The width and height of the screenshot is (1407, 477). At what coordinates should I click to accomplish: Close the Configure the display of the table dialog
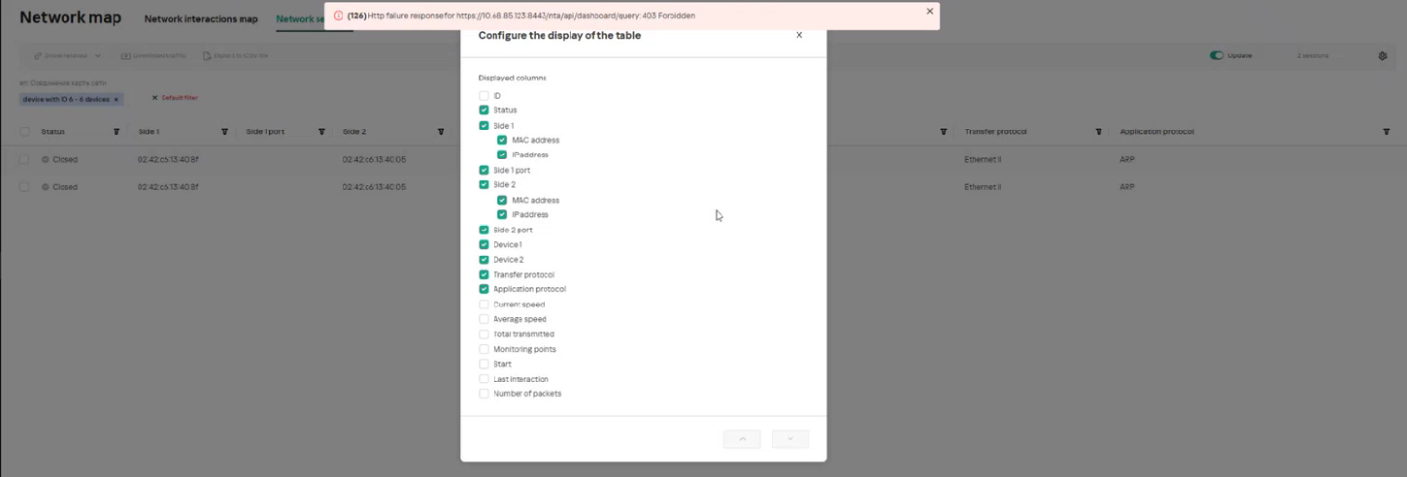[799, 35]
